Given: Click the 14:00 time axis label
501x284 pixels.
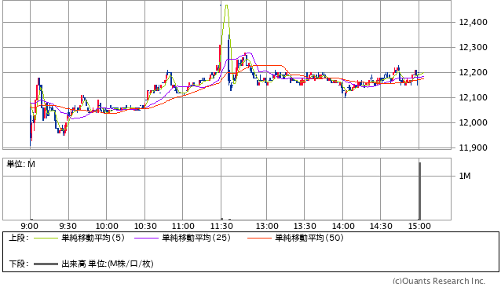Looking at the screenshot, I should point(343,226).
